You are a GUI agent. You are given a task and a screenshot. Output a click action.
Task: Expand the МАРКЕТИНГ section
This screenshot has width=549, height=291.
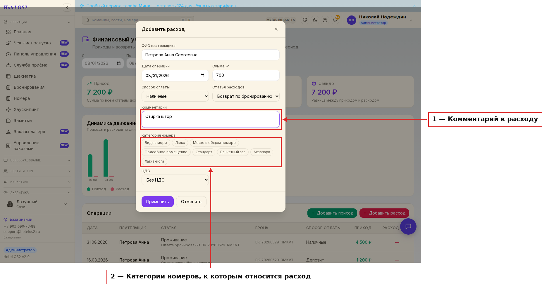pos(37,182)
